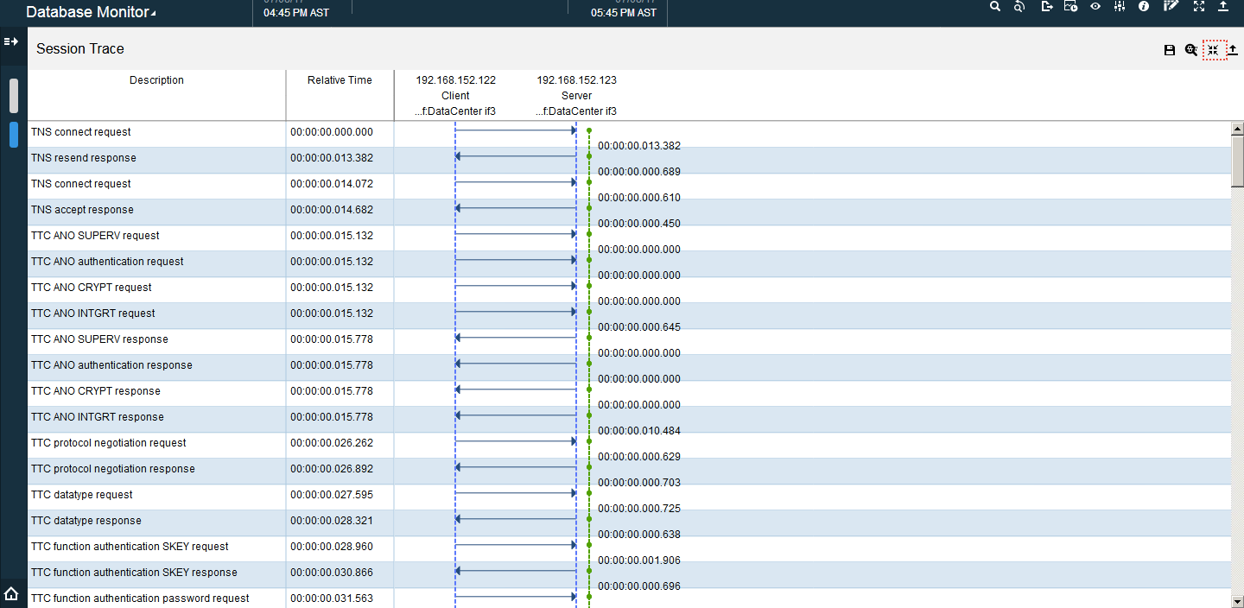Select the gray sidebar page indicator
The image size is (1244, 608).
pos(14,96)
